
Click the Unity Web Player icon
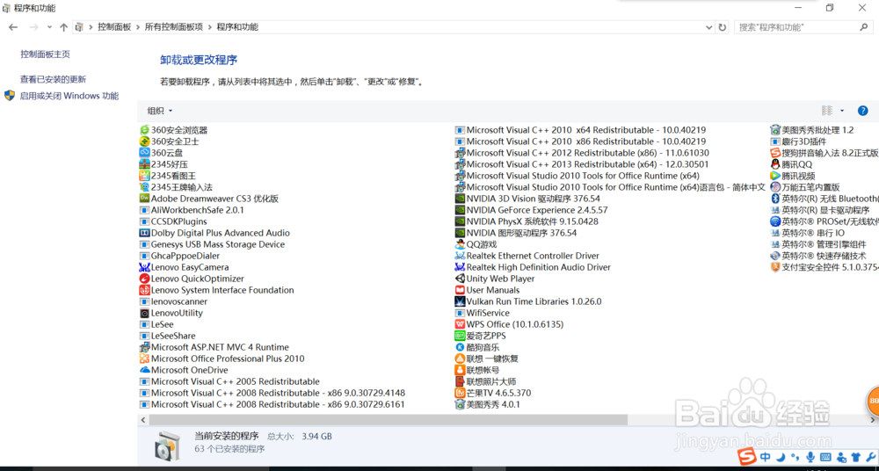(460, 279)
